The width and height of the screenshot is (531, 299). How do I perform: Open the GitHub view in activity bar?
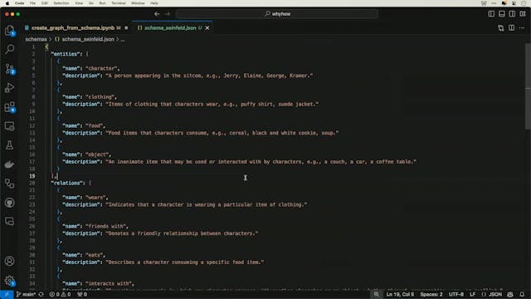(x=9, y=203)
